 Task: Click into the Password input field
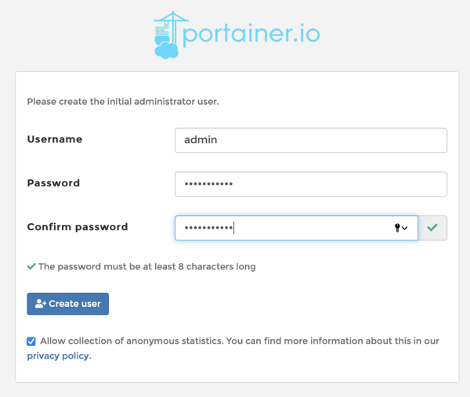coord(311,184)
